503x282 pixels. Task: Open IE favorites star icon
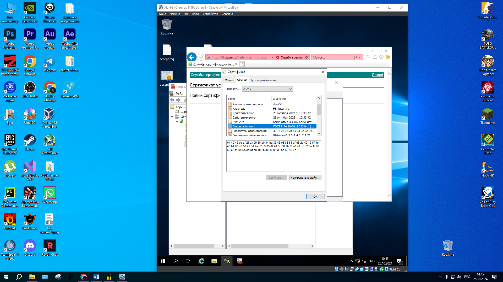(375, 57)
